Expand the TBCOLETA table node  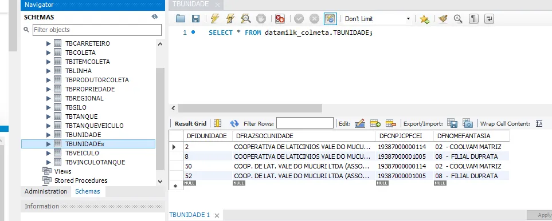[49, 53]
